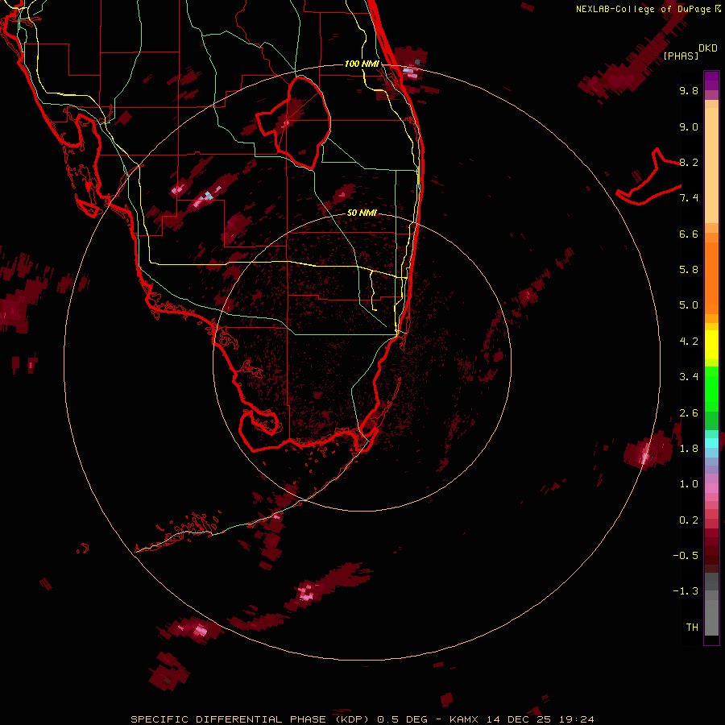Select the 0.2 scale value

pyautogui.click(x=689, y=520)
